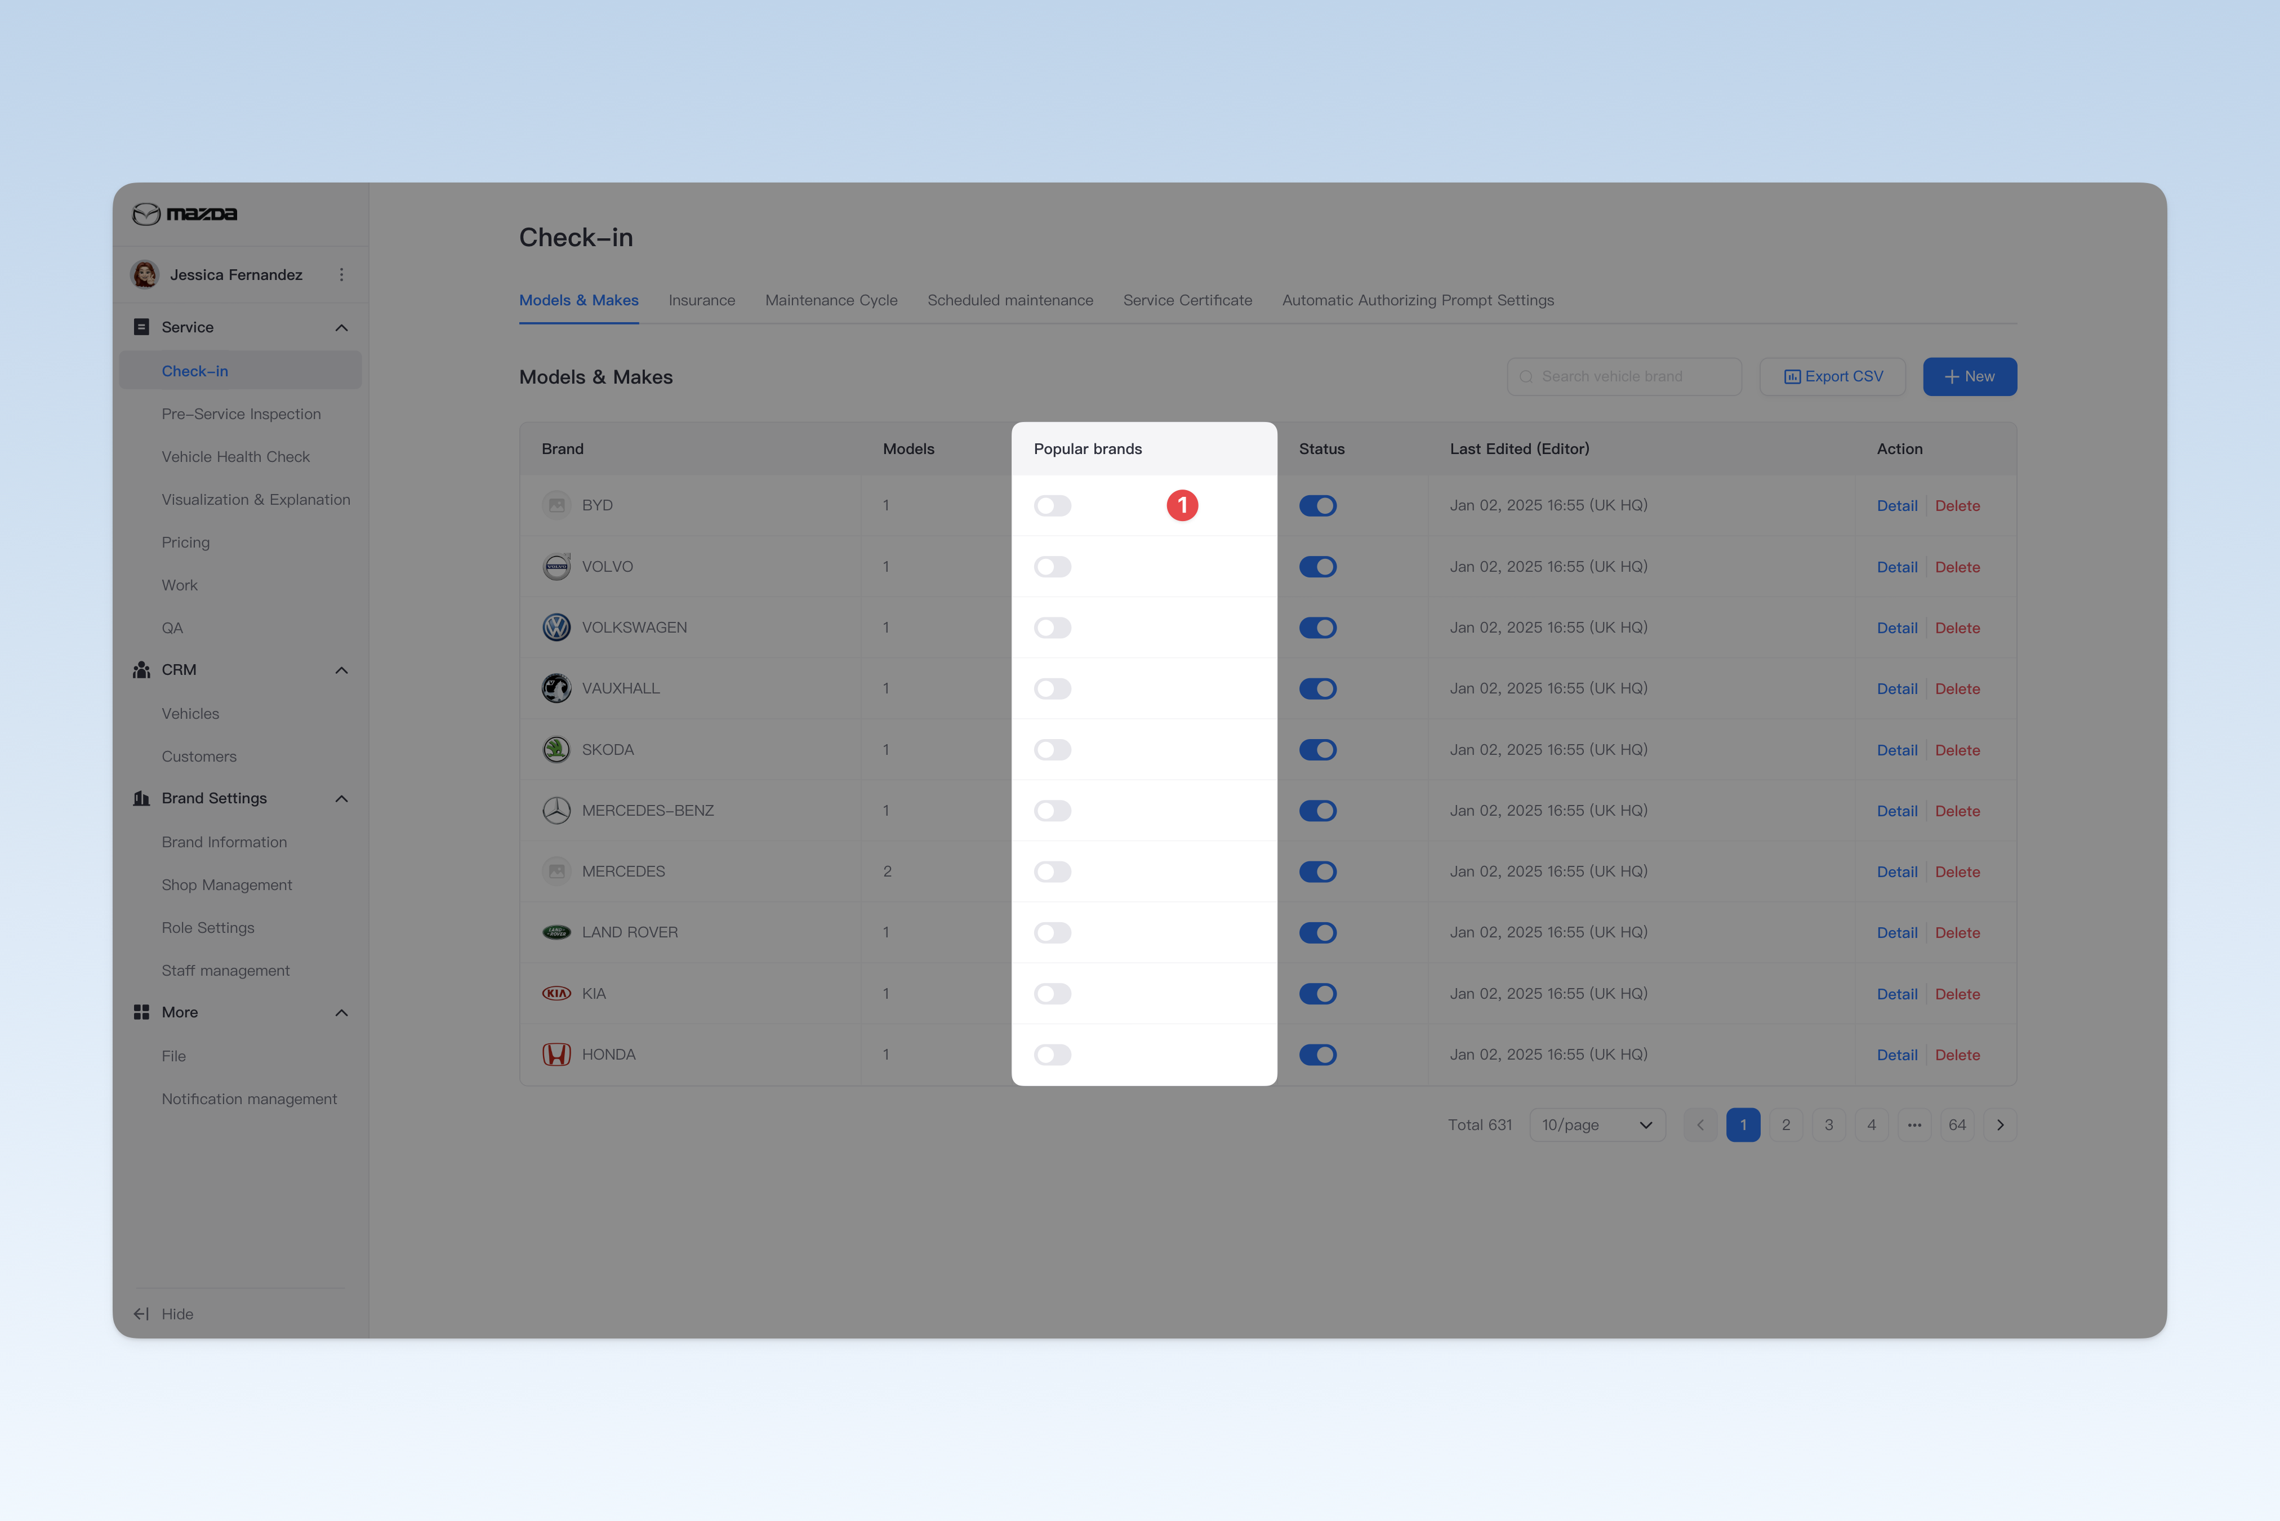Open Vehicle Health Check in sidebar
The image size is (2280, 1521).
pyautogui.click(x=235, y=457)
